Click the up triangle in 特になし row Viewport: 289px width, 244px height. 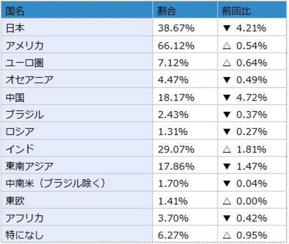click(x=226, y=235)
